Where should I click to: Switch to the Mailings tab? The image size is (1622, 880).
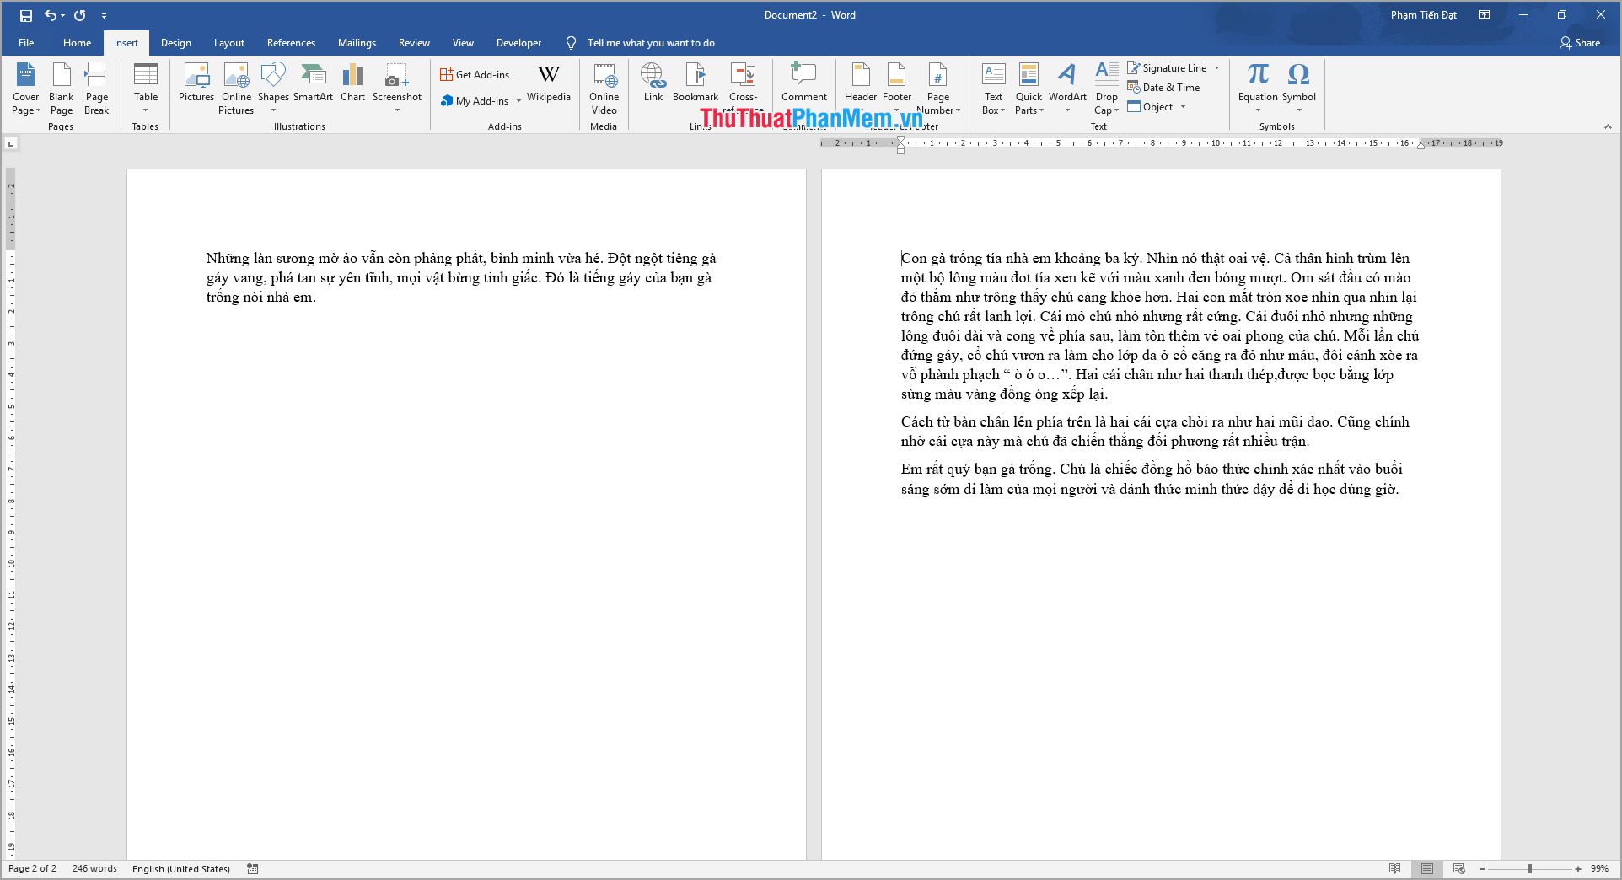[x=357, y=43]
